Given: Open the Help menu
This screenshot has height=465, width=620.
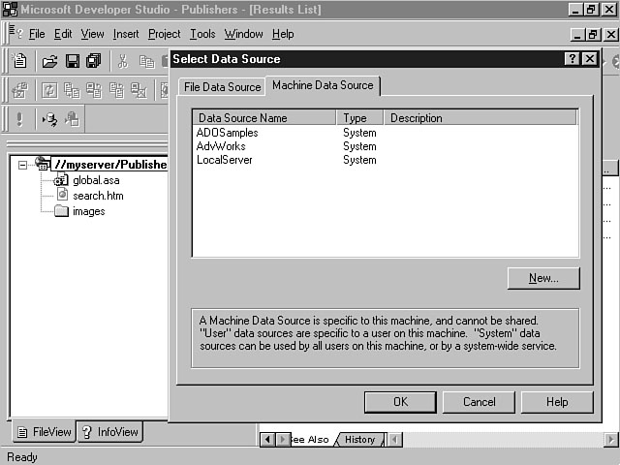Looking at the screenshot, I should (283, 34).
